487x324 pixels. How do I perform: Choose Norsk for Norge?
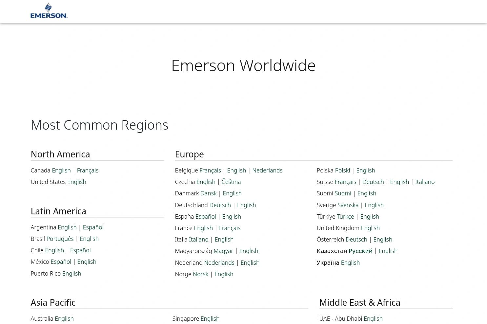pos(201,274)
